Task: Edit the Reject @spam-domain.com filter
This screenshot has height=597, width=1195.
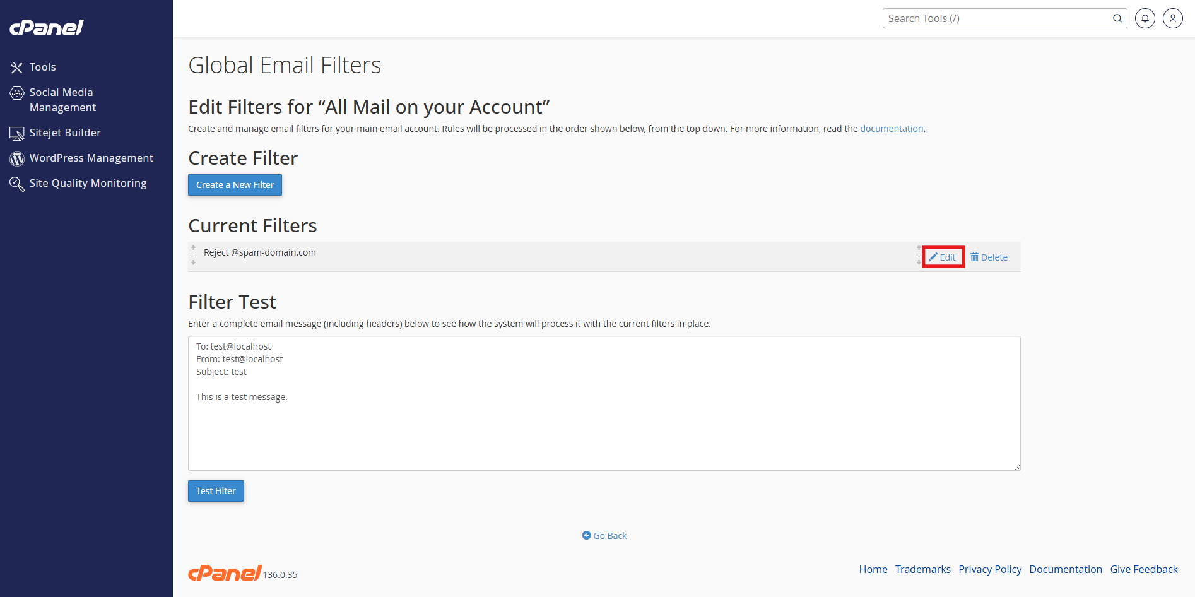Action: 943,257
